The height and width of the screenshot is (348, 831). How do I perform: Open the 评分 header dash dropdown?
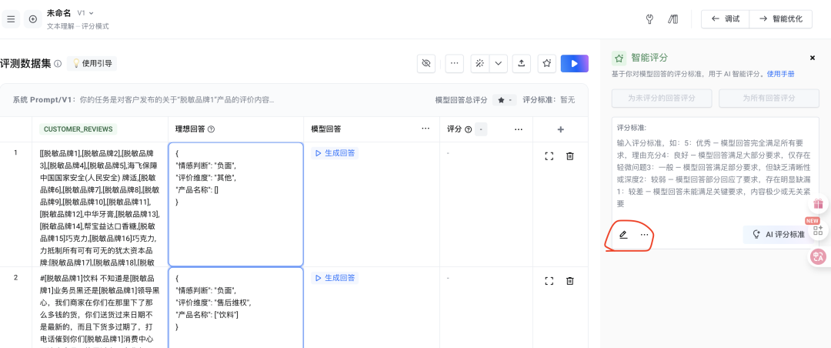point(481,129)
